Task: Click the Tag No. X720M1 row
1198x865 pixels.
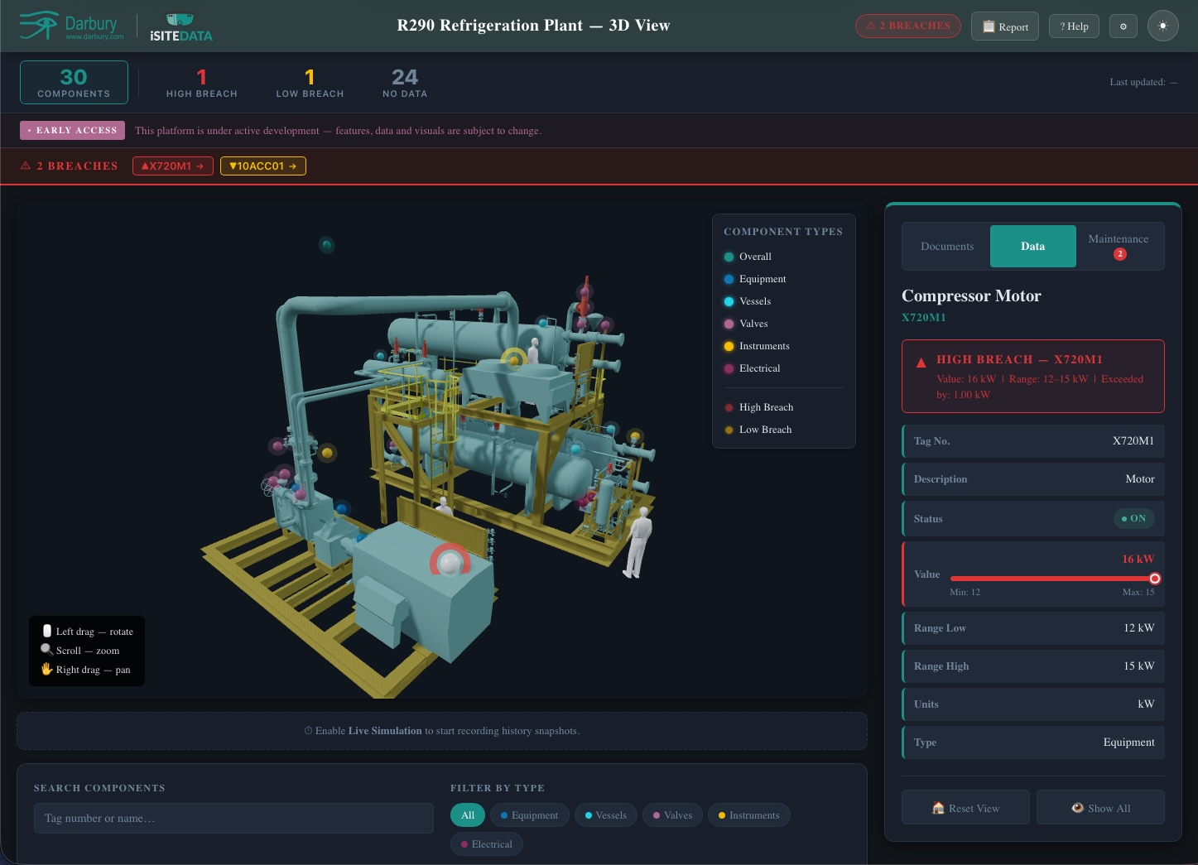Action: [1033, 441]
